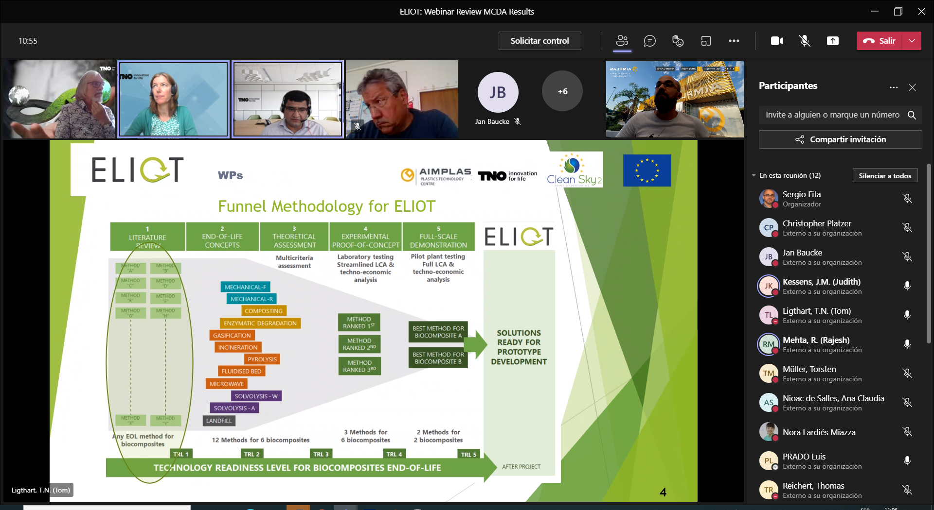This screenshot has width=934, height=510.
Task: Select Nora Lardiés Miazza in list
Action: point(819,432)
